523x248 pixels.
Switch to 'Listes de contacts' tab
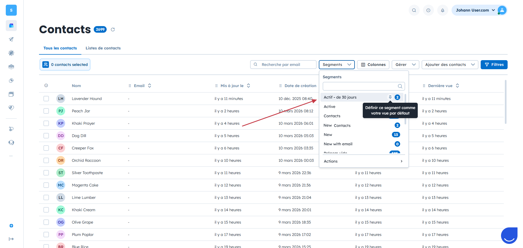(x=103, y=48)
